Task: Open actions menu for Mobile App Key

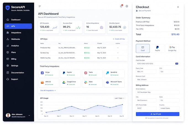Action: click(x=118, y=58)
